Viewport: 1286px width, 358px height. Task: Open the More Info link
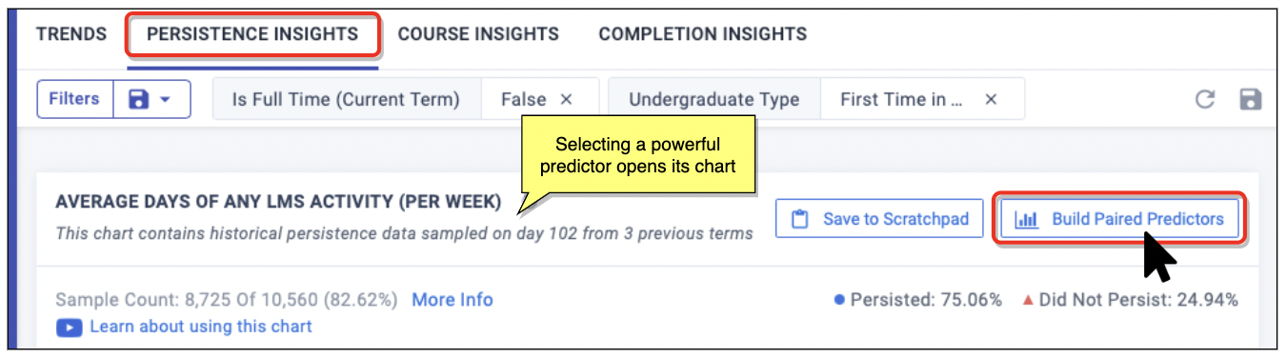pyautogui.click(x=452, y=300)
